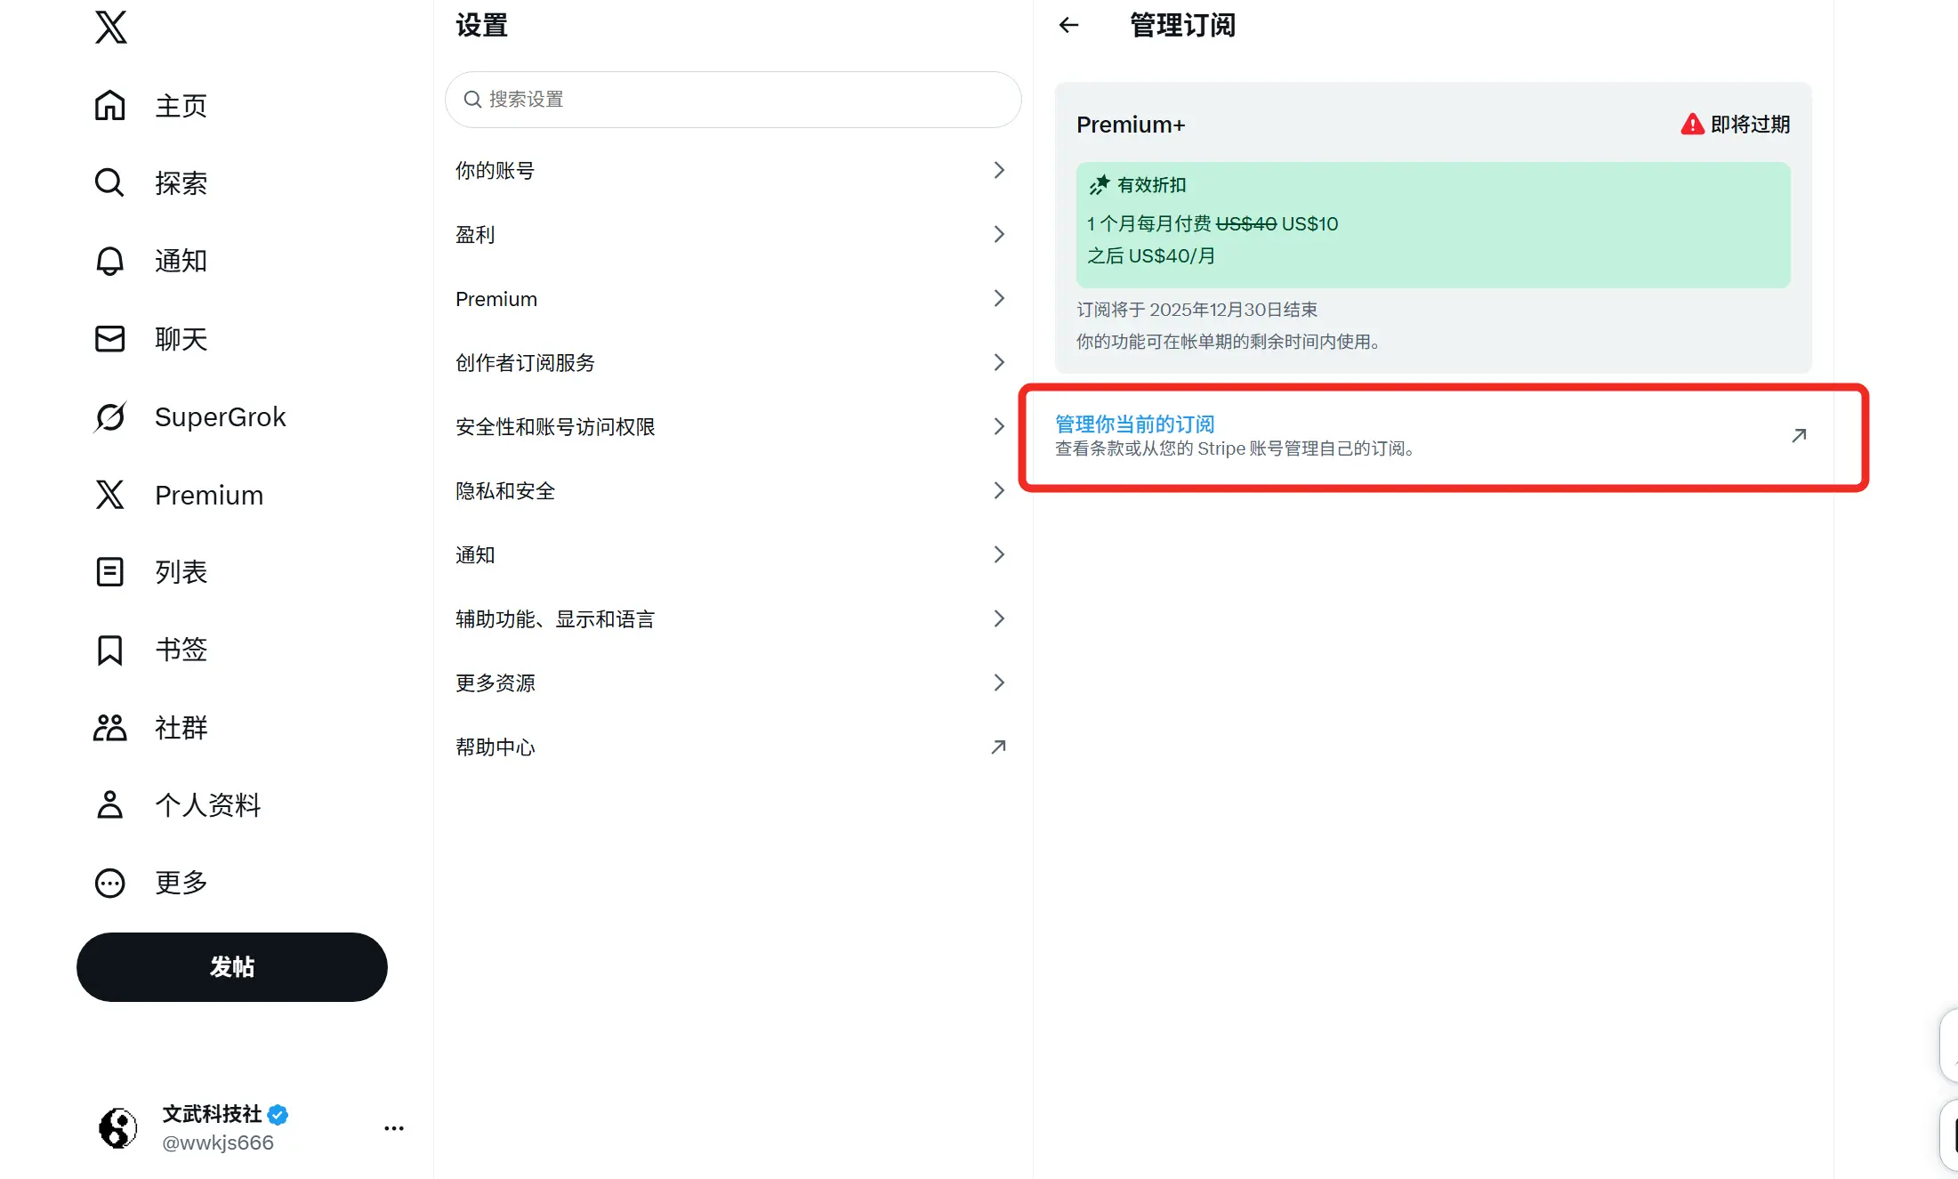Open the 书签 bookmark icon
The width and height of the screenshot is (1958, 1179).
pyautogui.click(x=109, y=650)
